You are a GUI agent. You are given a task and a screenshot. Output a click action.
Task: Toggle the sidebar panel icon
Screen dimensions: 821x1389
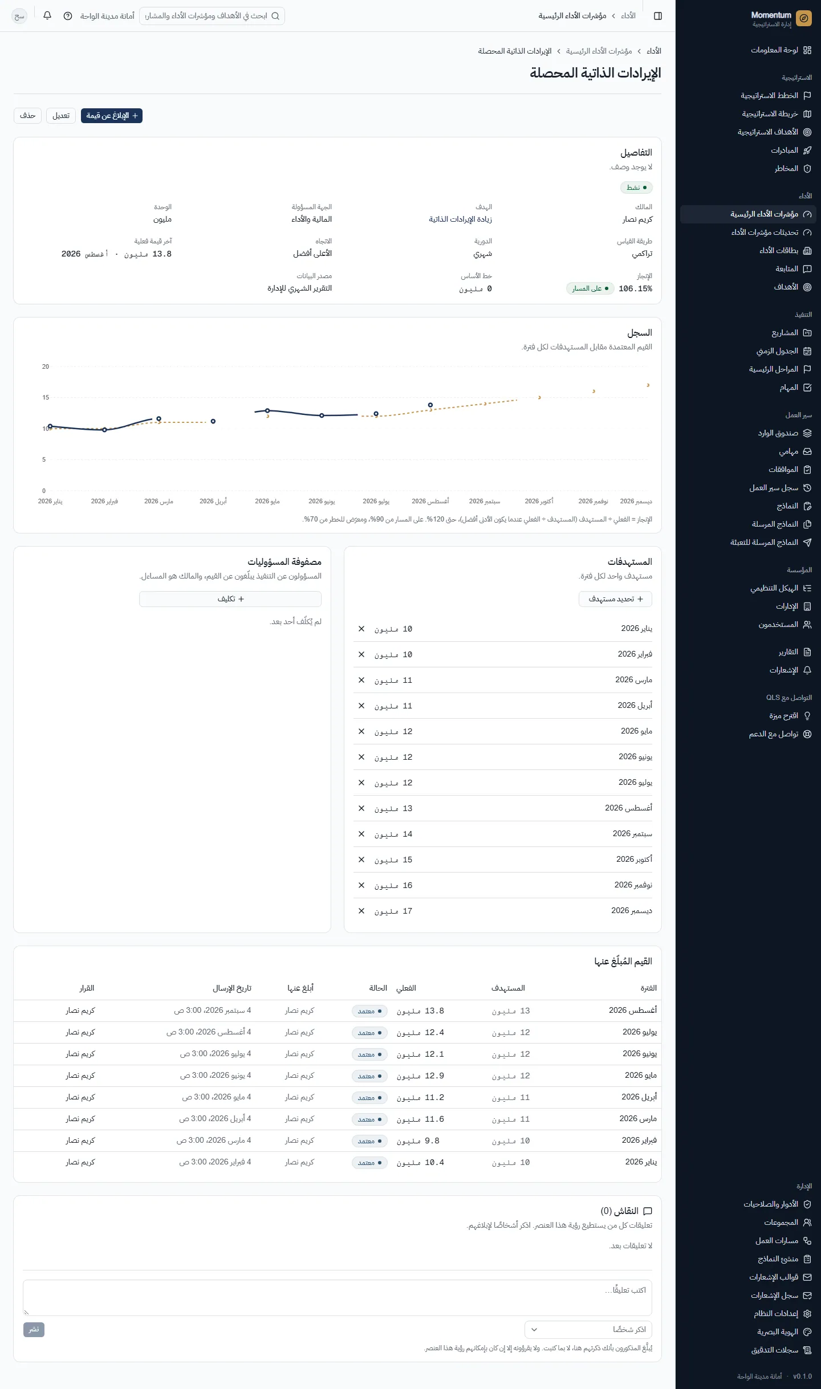point(658,16)
